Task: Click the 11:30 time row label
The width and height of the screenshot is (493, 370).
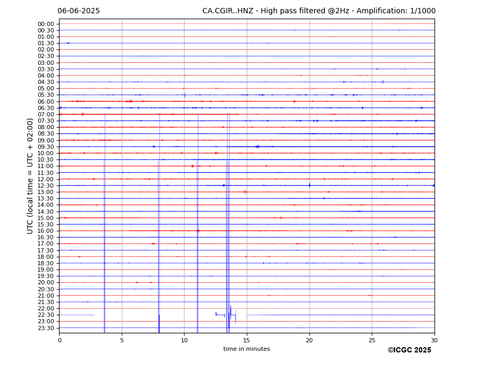Action: pos(46,173)
